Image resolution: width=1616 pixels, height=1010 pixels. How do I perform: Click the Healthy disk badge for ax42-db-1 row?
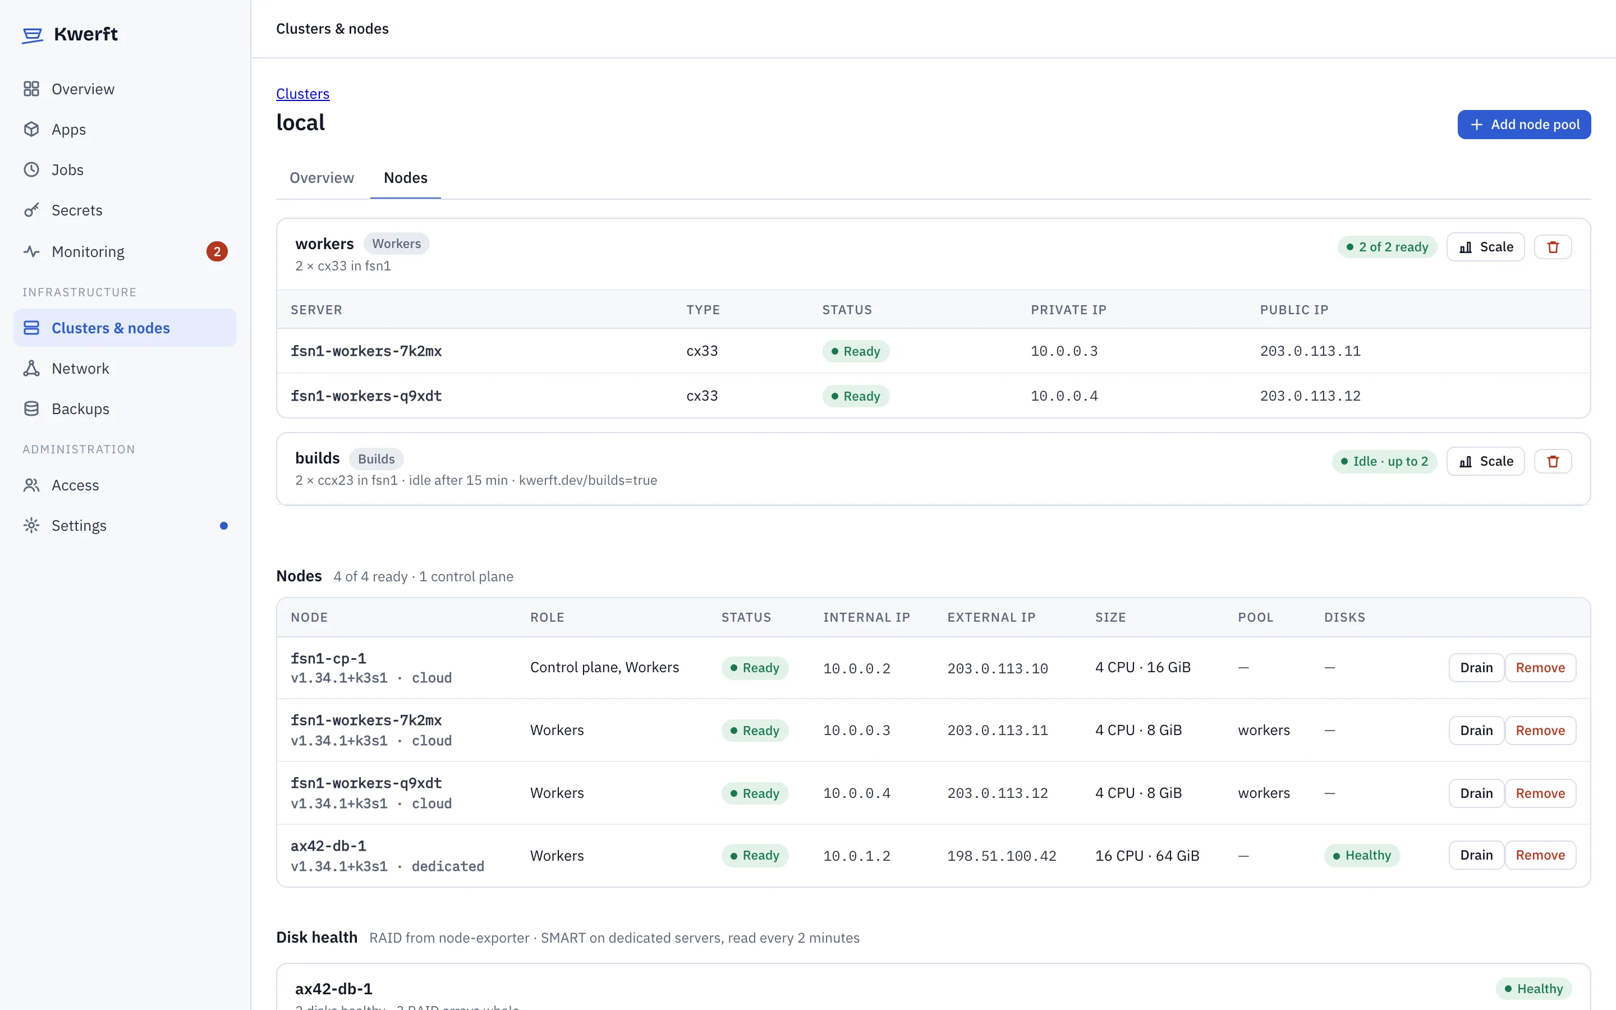coord(1362,856)
